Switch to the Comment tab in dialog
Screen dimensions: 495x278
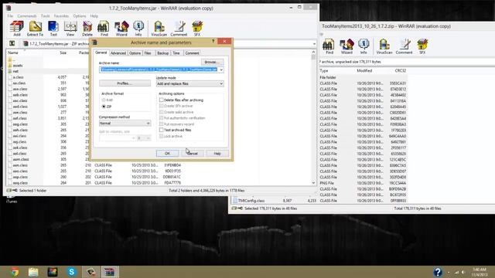tap(192, 53)
